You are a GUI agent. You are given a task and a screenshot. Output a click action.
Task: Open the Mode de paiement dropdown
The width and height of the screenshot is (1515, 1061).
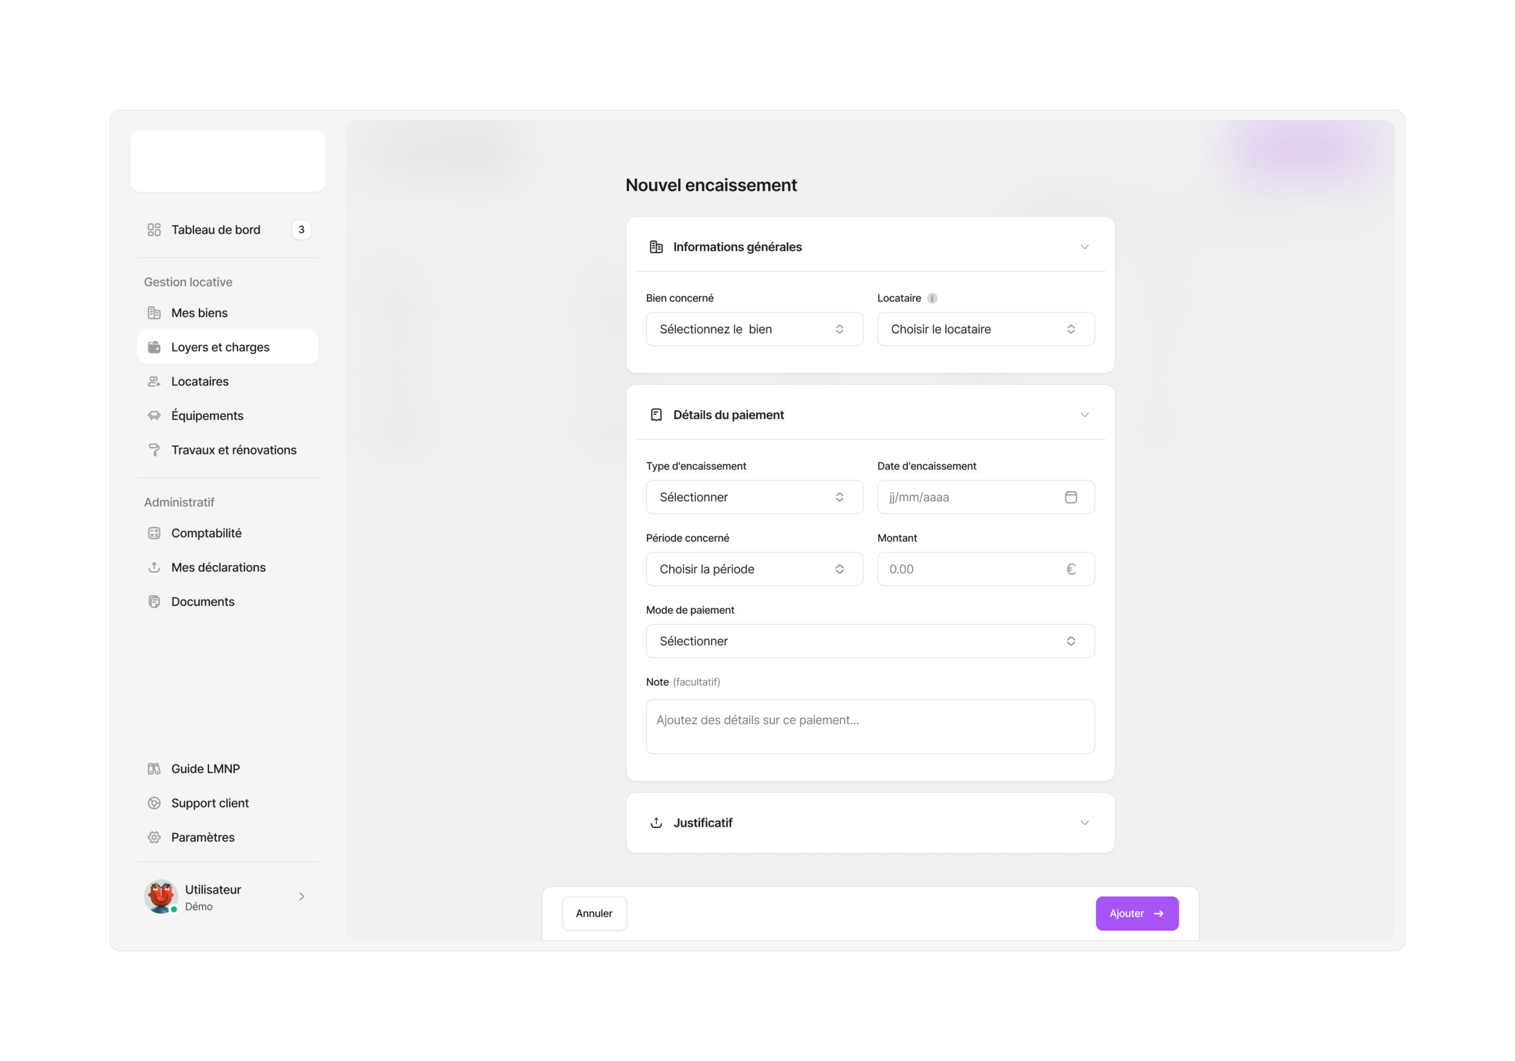coord(870,641)
